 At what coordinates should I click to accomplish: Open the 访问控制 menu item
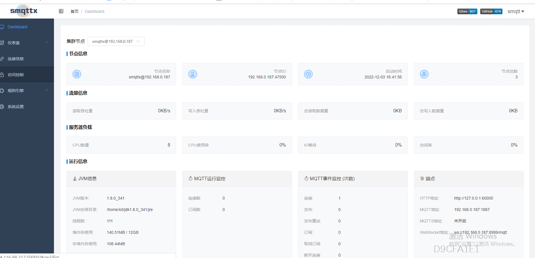pyautogui.click(x=27, y=75)
